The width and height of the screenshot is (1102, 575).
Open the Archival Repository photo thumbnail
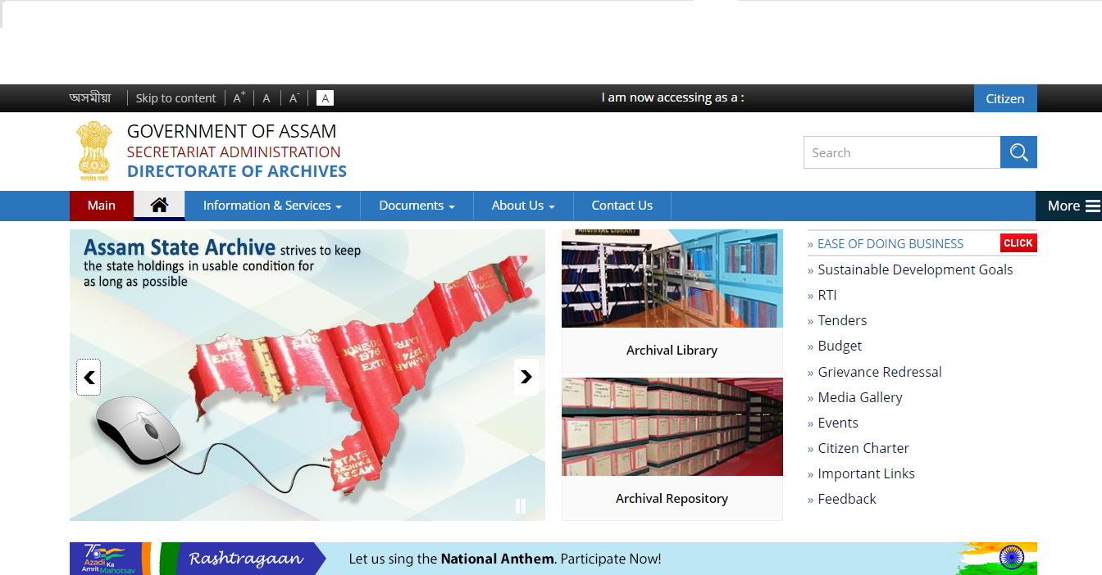672,427
